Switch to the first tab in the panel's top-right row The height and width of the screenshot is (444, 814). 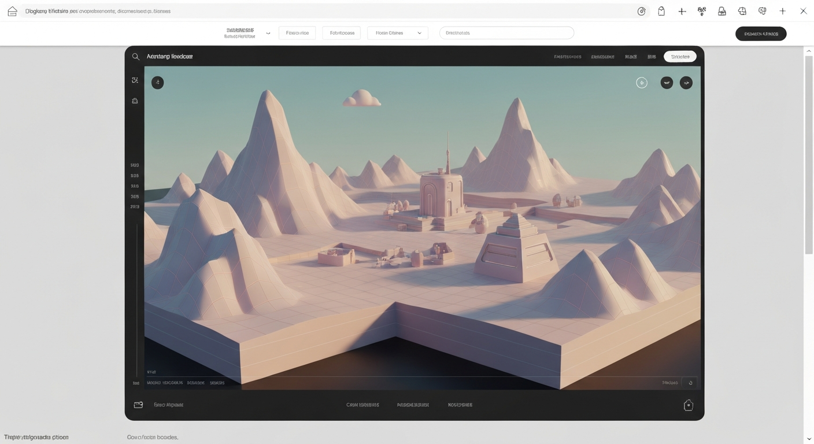click(x=567, y=56)
